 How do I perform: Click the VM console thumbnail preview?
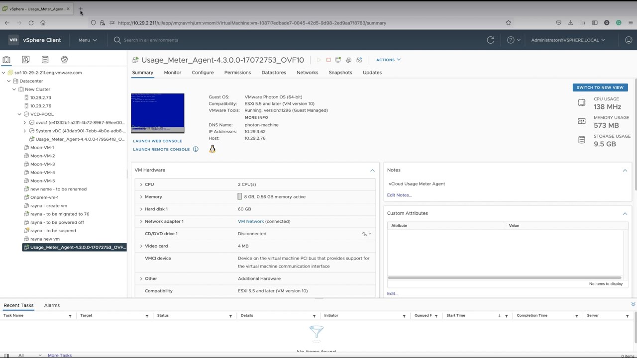tap(157, 113)
